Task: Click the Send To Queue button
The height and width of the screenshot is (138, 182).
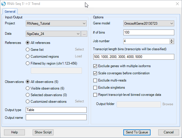Action: (137, 132)
